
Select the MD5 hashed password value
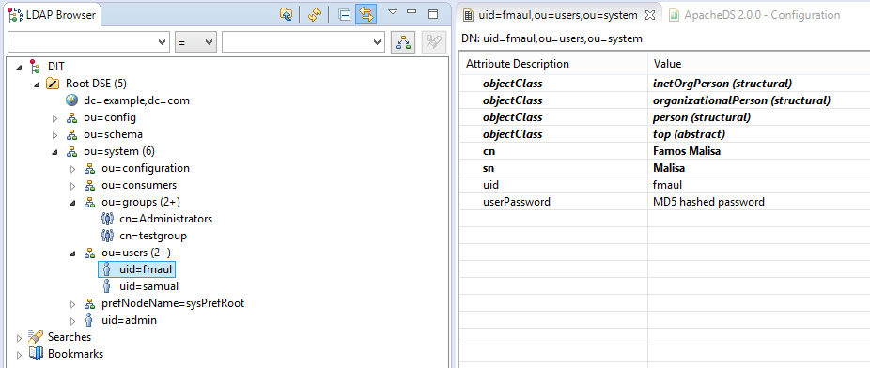708,202
